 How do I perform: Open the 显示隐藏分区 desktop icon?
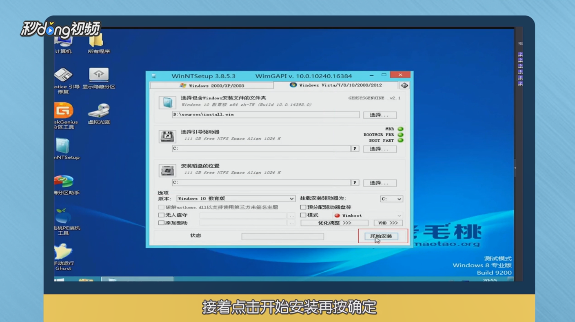98,78
